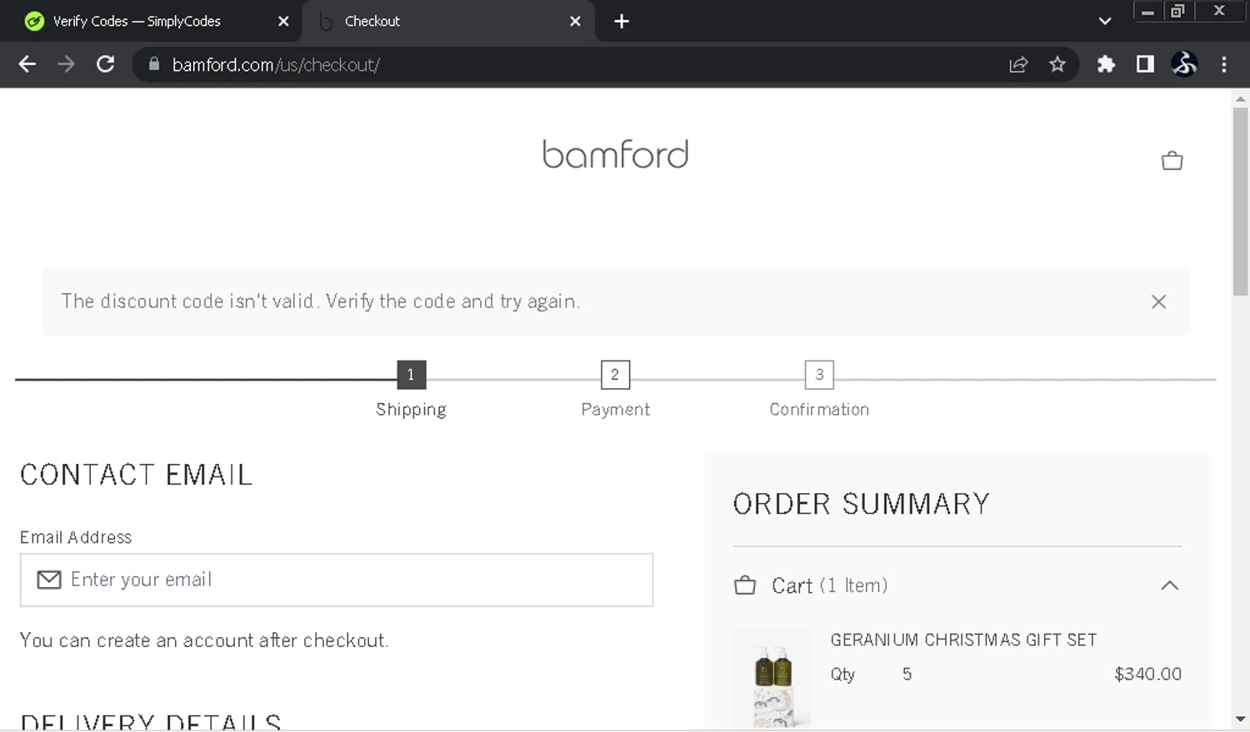Close the Checkout tab
Viewport: 1250px width, 732px height.
point(575,21)
